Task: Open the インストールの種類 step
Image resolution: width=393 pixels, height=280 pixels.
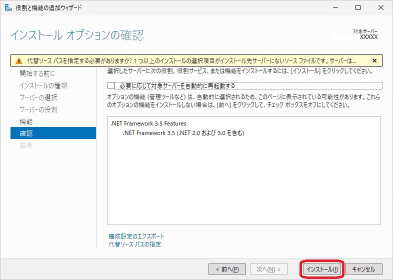Action: [x=43, y=85]
